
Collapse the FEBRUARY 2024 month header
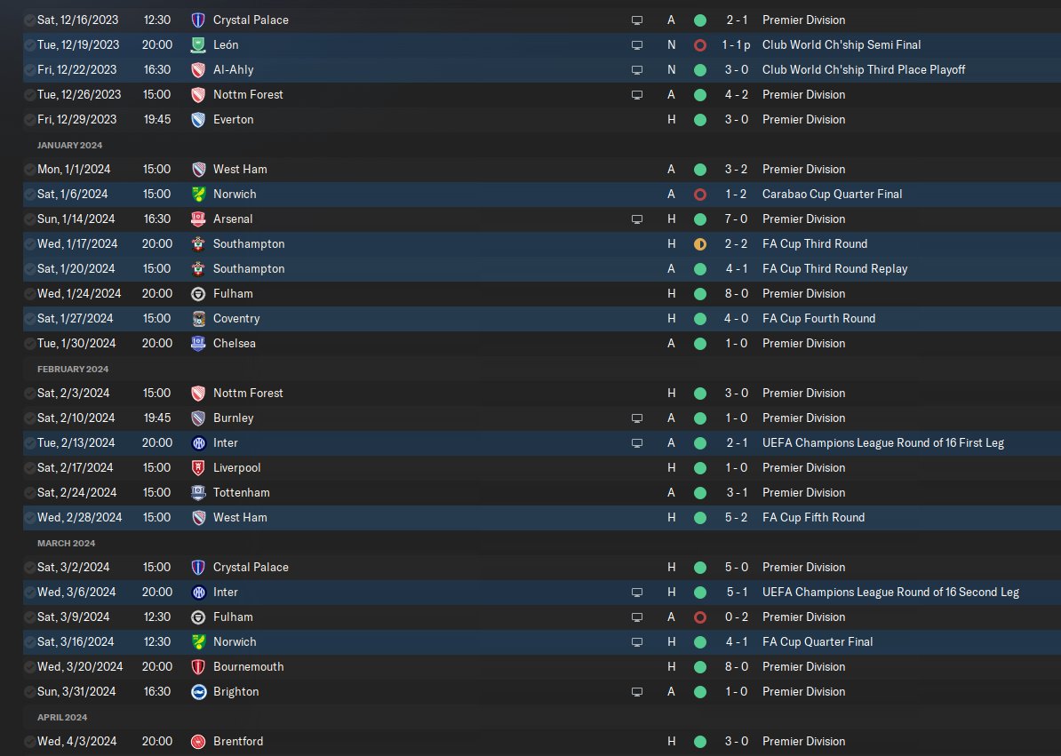coord(72,369)
